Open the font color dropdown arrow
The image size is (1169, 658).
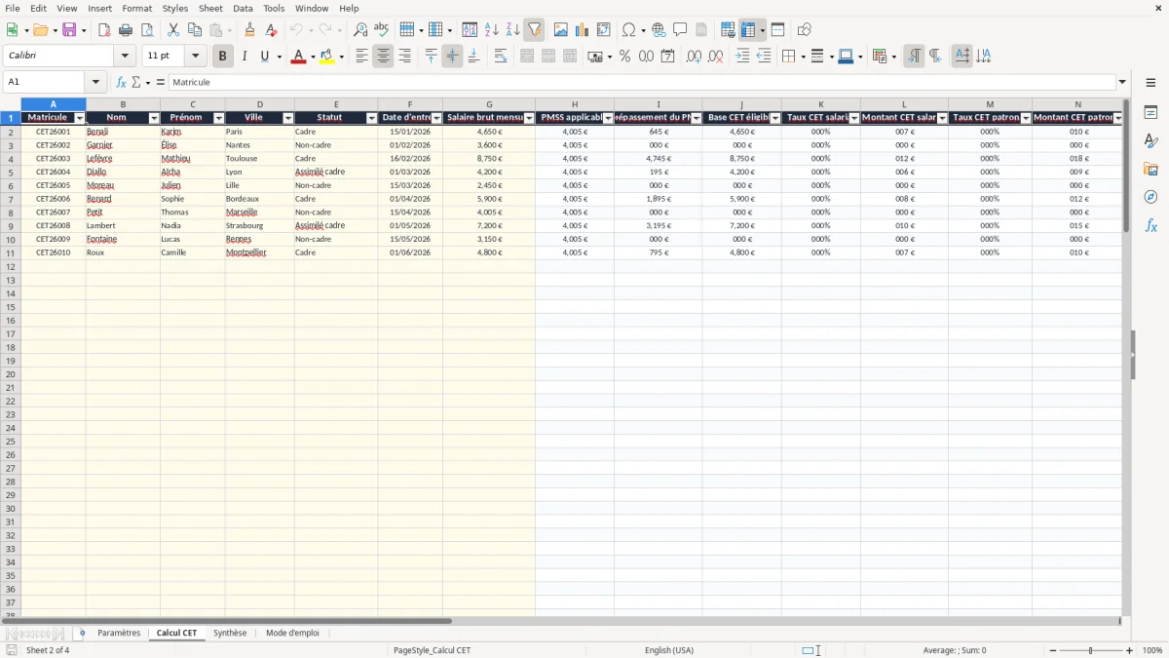(x=313, y=57)
